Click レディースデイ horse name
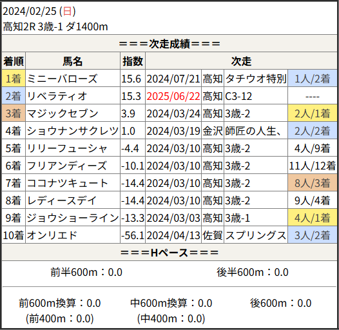This screenshot has height=330, width=339. click(62, 200)
